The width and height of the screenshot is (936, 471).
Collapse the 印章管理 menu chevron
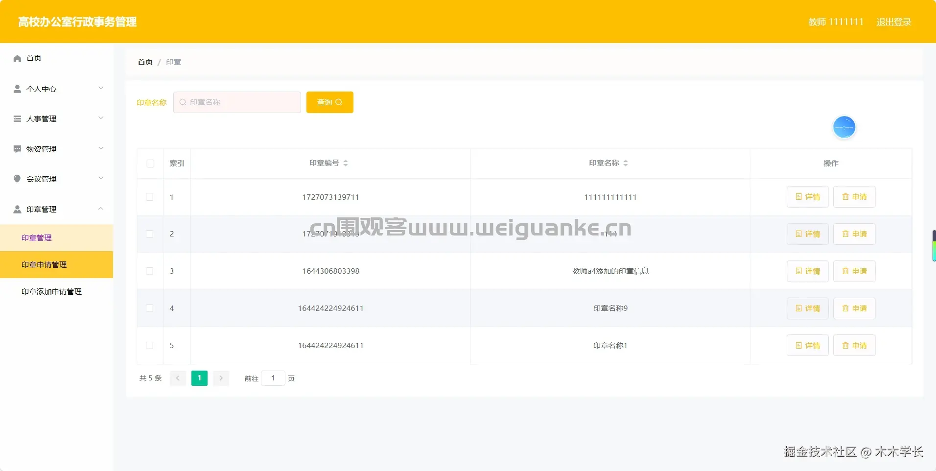101,209
